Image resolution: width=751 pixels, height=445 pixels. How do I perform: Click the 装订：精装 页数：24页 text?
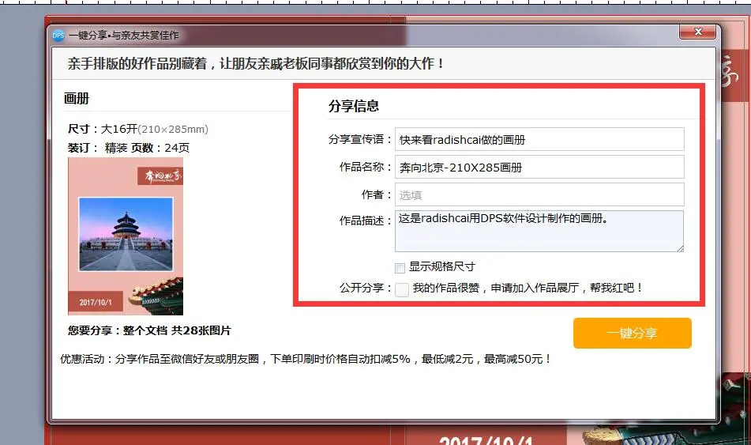click(x=129, y=148)
